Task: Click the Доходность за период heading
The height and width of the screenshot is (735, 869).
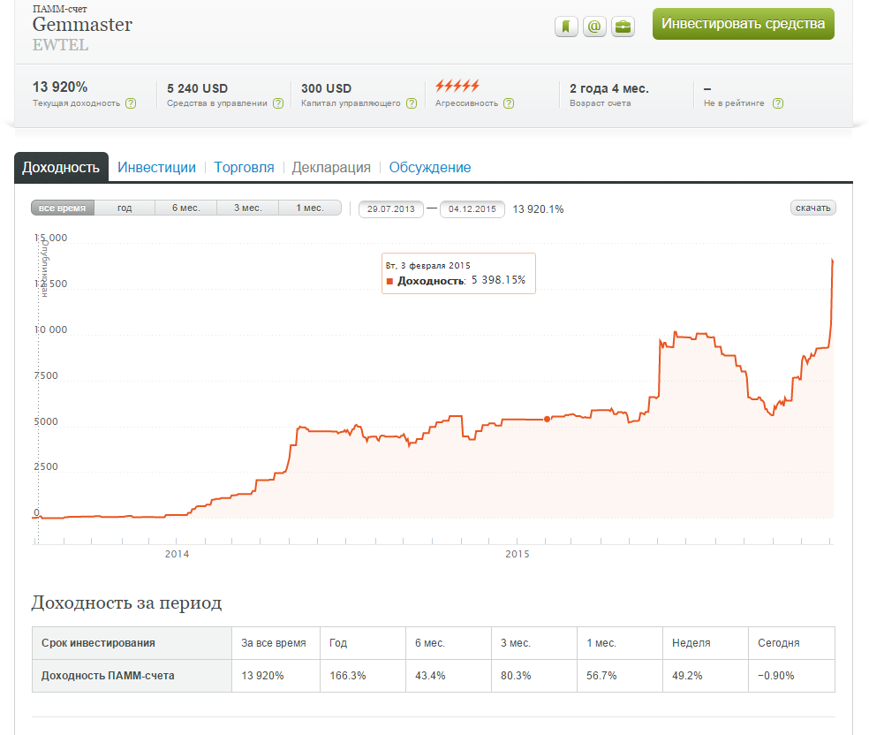Action: click(x=126, y=602)
